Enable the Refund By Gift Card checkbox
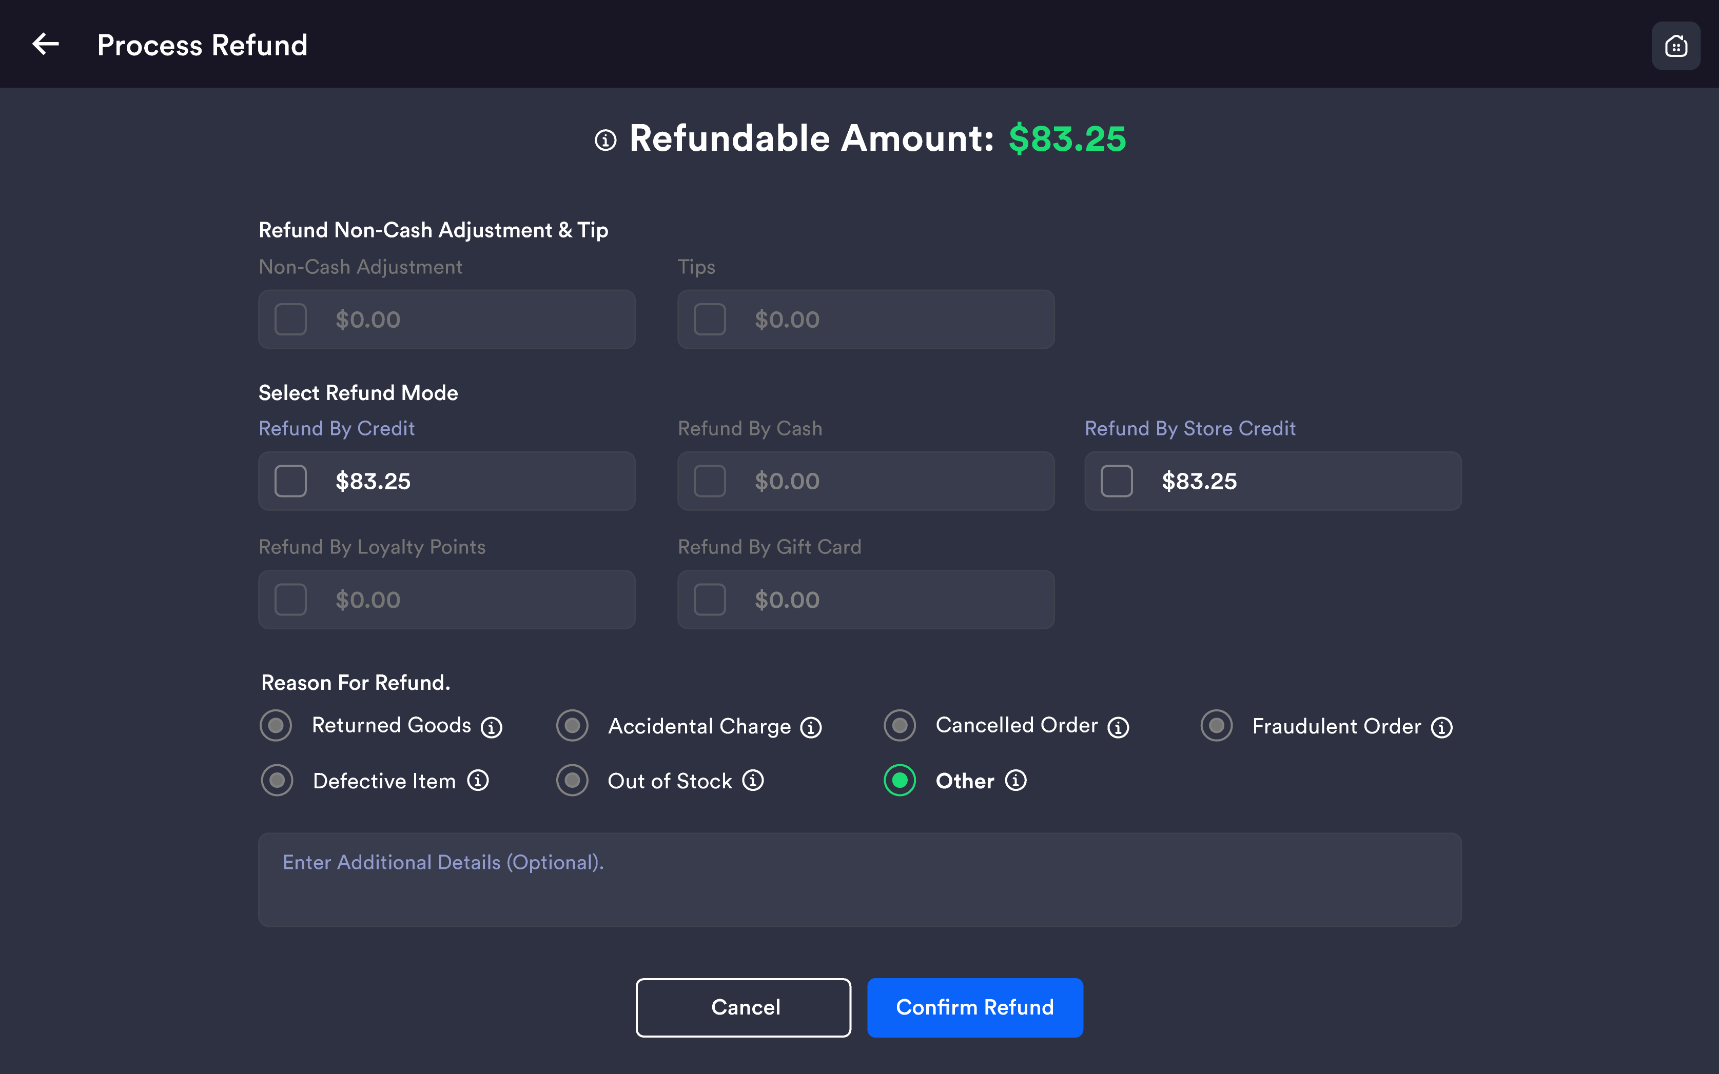1719x1074 pixels. coord(709,600)
